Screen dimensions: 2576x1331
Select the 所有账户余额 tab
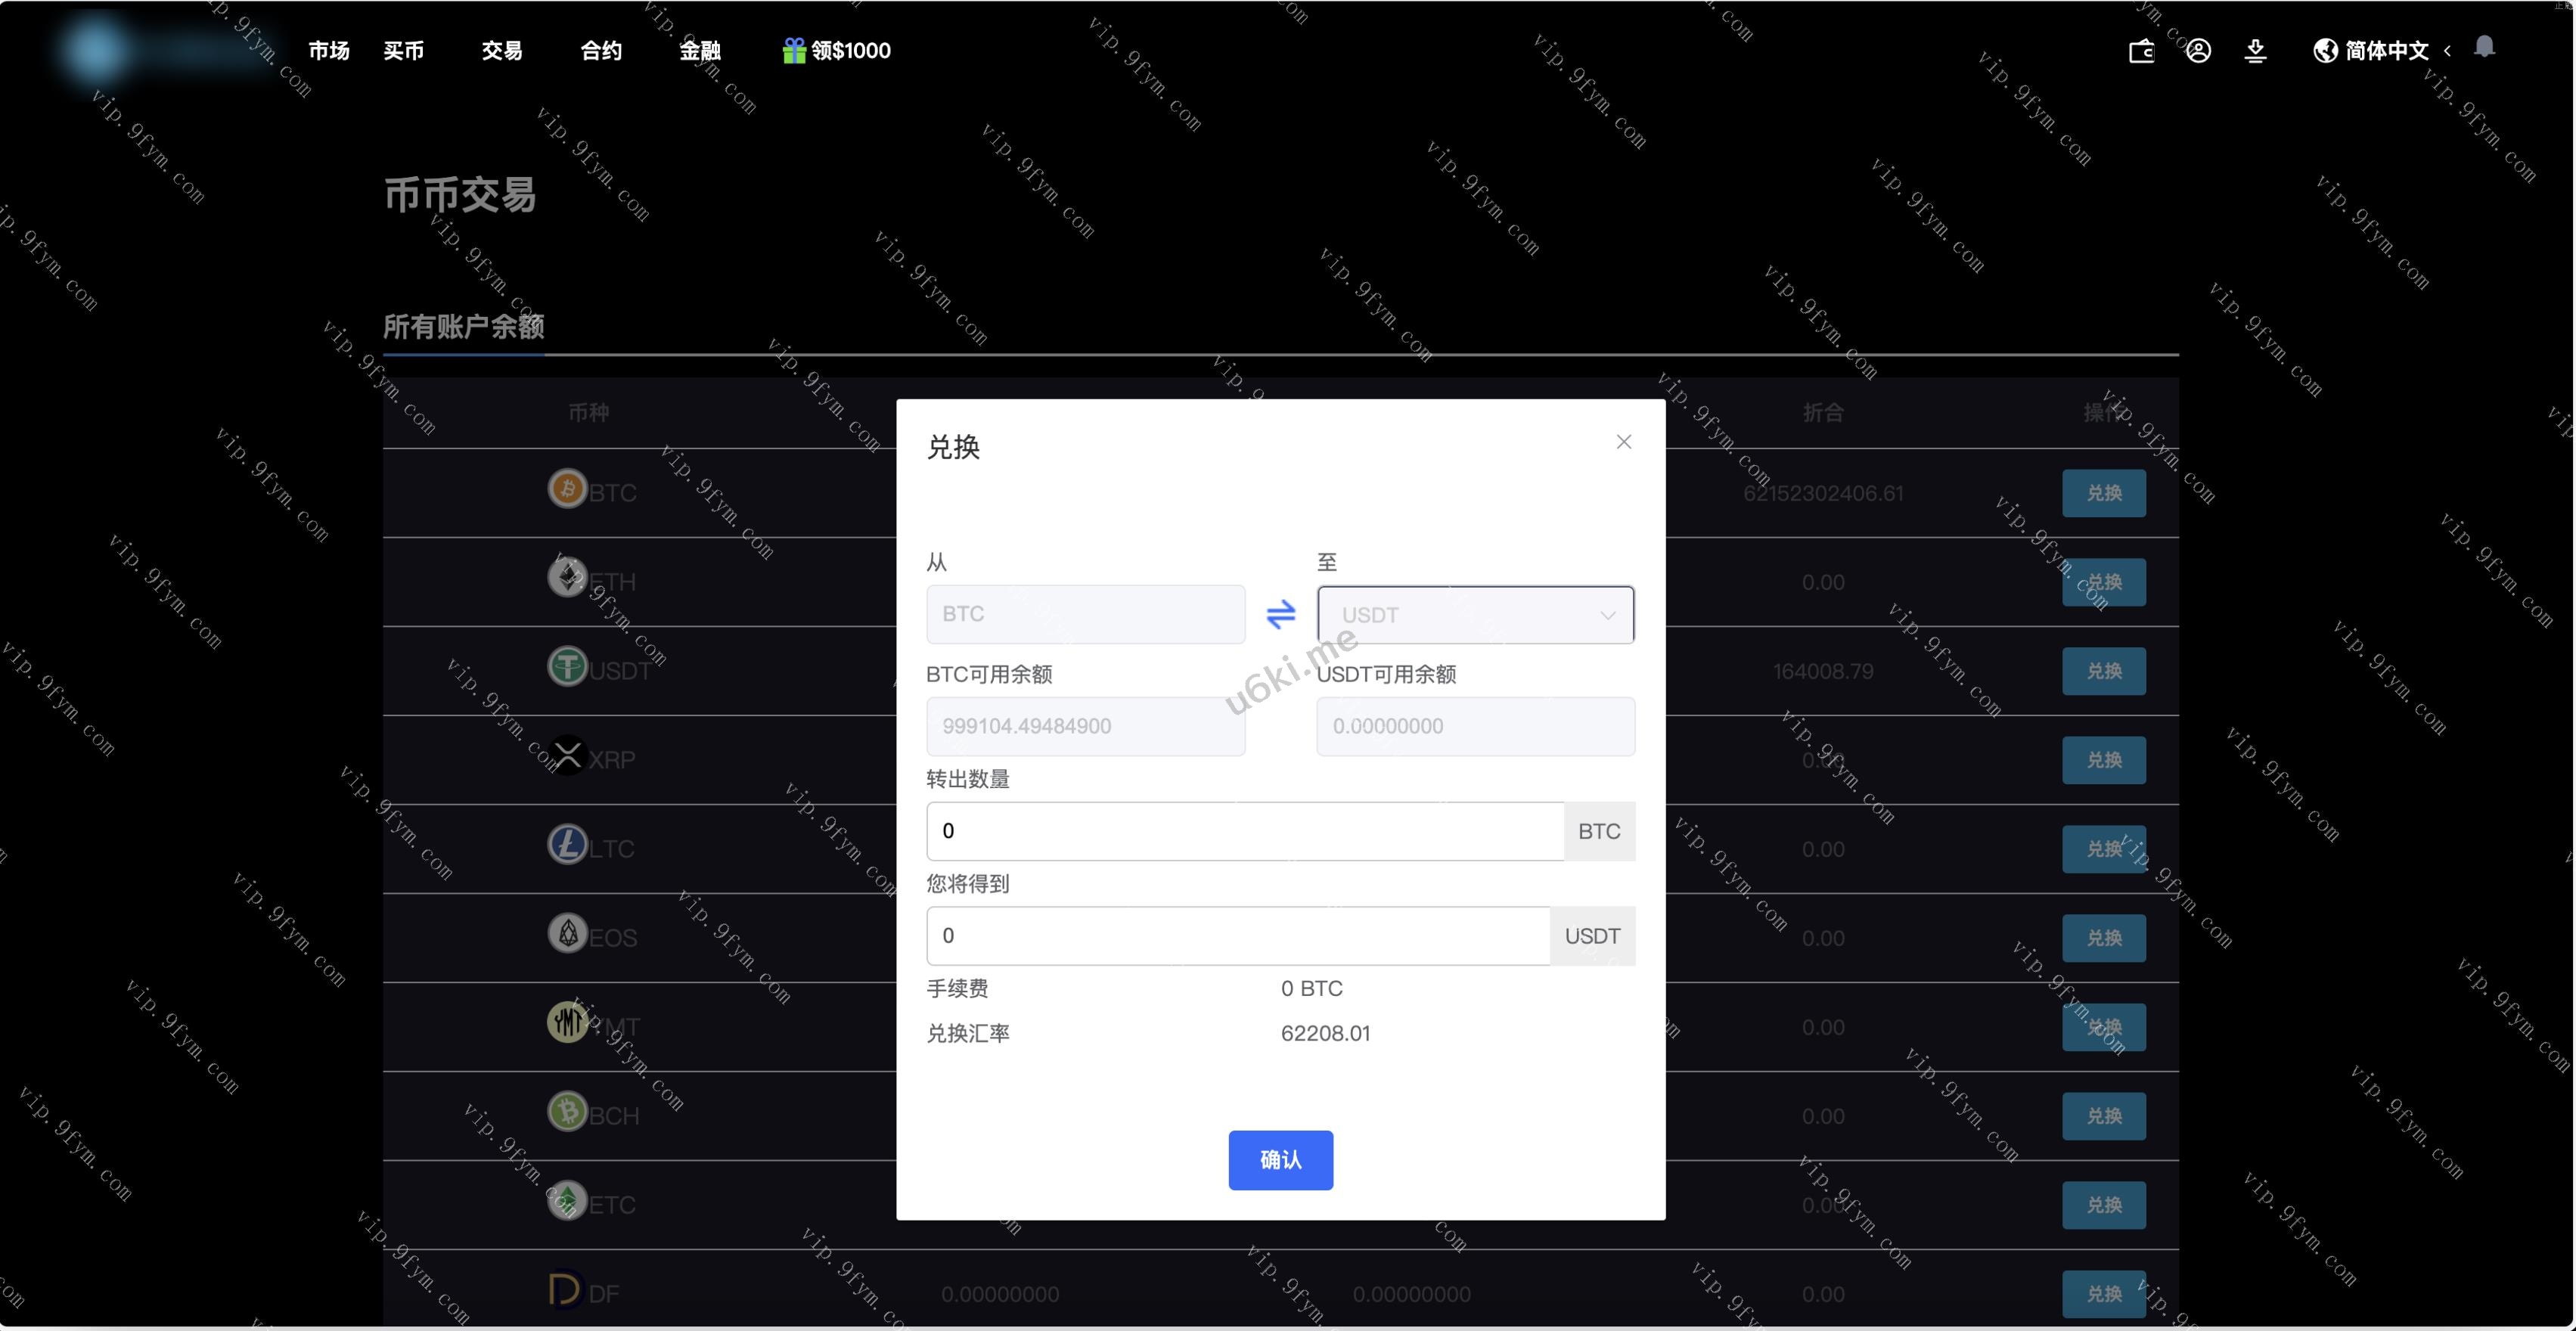point(463,326)
